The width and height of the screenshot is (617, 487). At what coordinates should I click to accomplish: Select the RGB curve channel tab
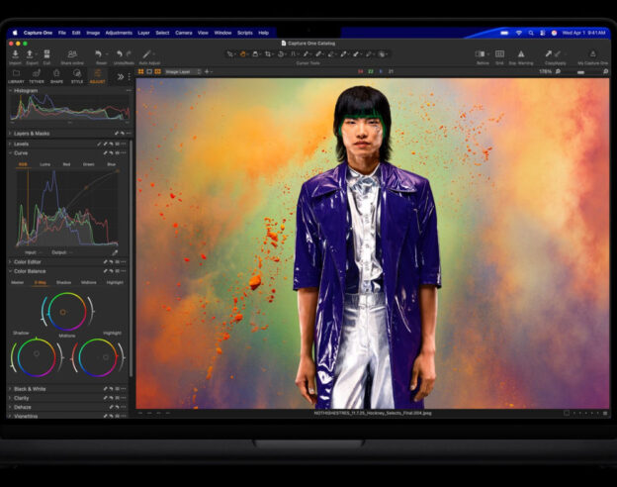pos(23,164)
